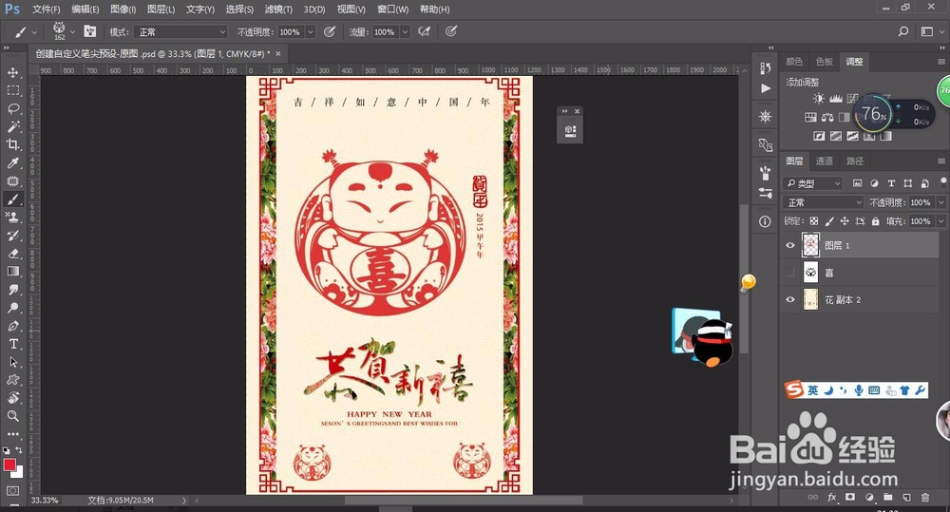Open the 文件(F) menu
The height and width of the screenshot is (512, 950).
pyautogui.click(x=46, y=9)
